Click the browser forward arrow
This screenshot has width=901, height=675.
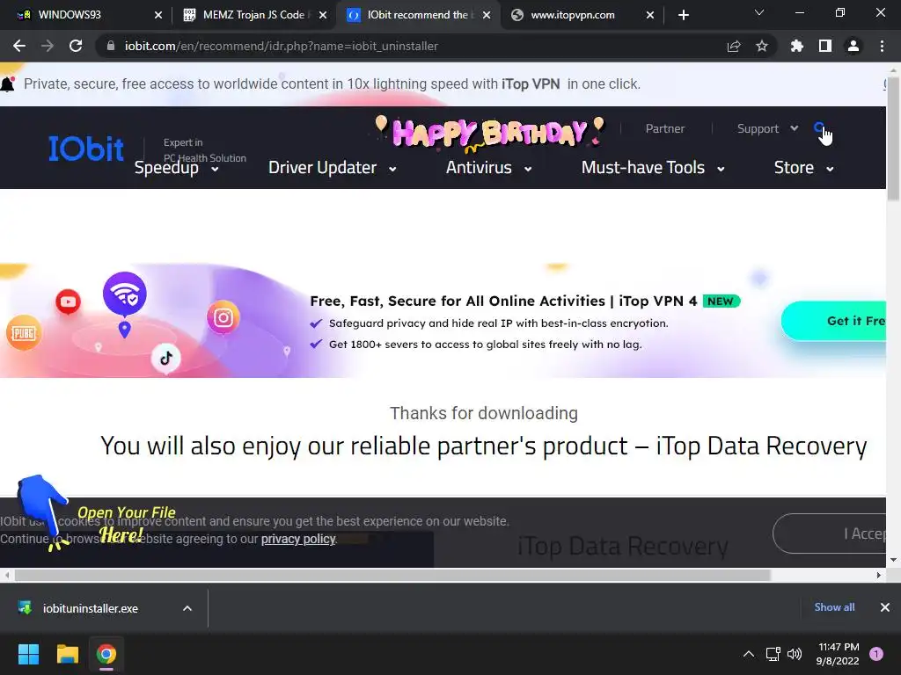click(x=48, y=46)
